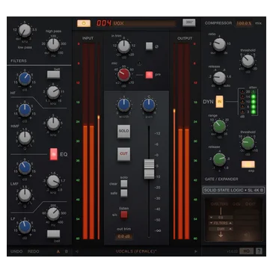Image resolution: width=273 pixels, height=273 pixels.
Task: Click the HMF frequency kHz knob
Action: (x=53, y=123)
